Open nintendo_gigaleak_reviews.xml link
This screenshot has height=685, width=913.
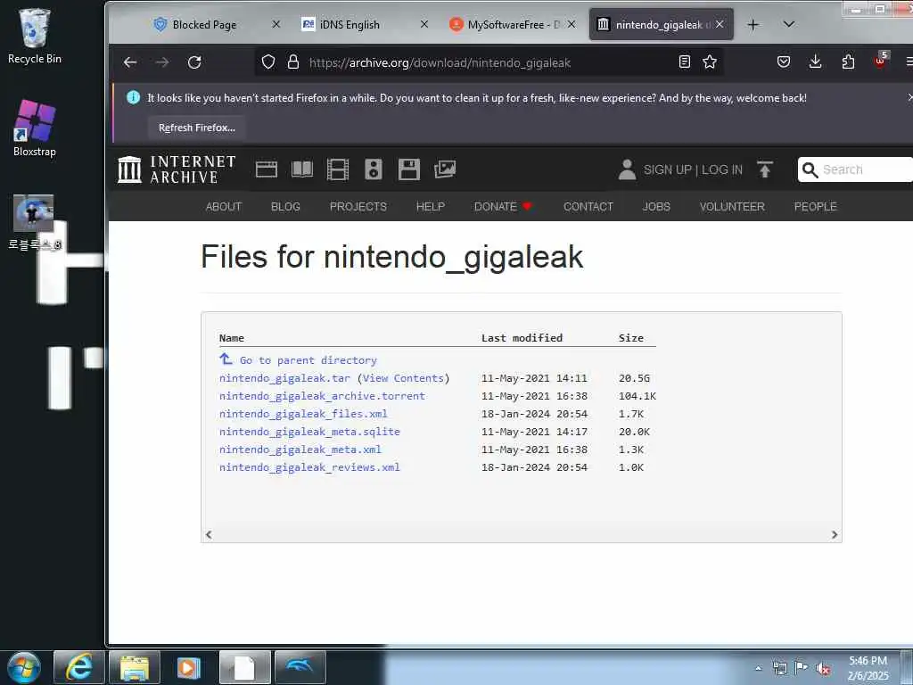309,467
